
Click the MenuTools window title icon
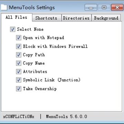coord(4,8)
